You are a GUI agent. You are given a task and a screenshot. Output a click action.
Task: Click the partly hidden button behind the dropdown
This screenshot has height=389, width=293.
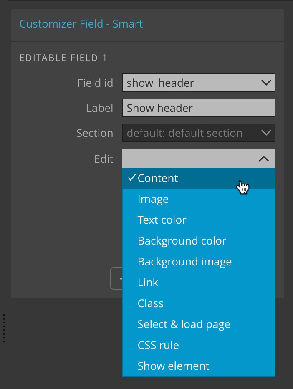pos(116,278)
